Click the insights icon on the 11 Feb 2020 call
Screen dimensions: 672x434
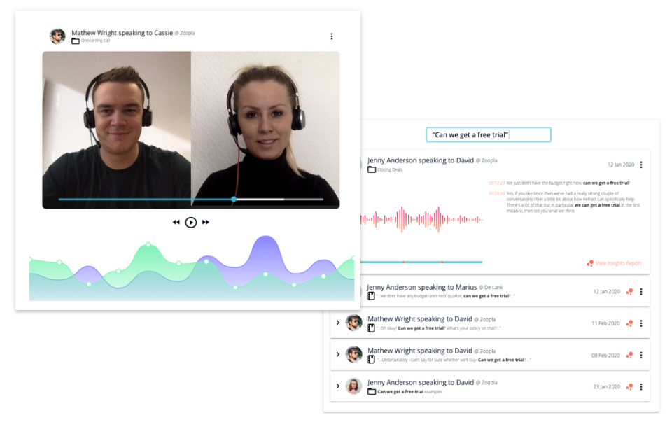tap(629, 323)
